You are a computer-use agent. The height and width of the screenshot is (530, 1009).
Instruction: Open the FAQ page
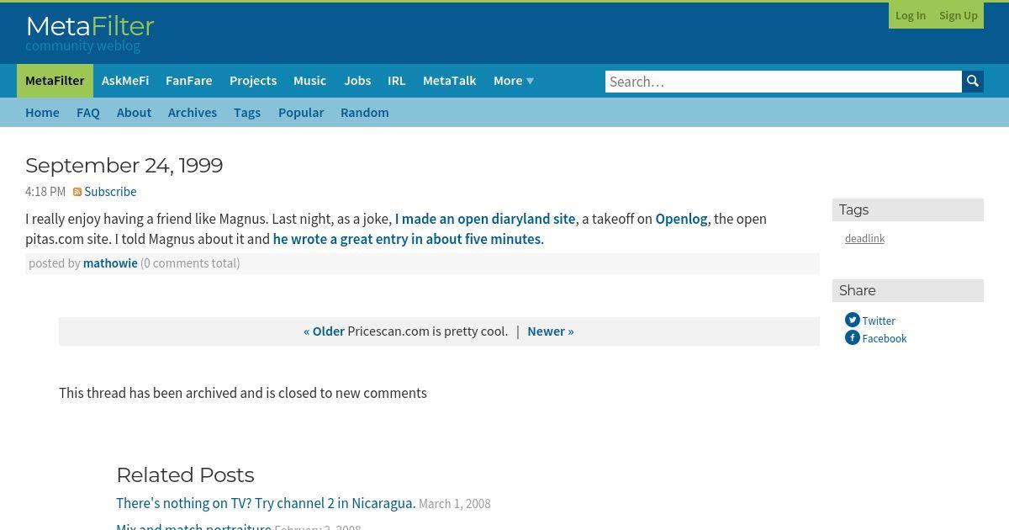tap(88, 113)
